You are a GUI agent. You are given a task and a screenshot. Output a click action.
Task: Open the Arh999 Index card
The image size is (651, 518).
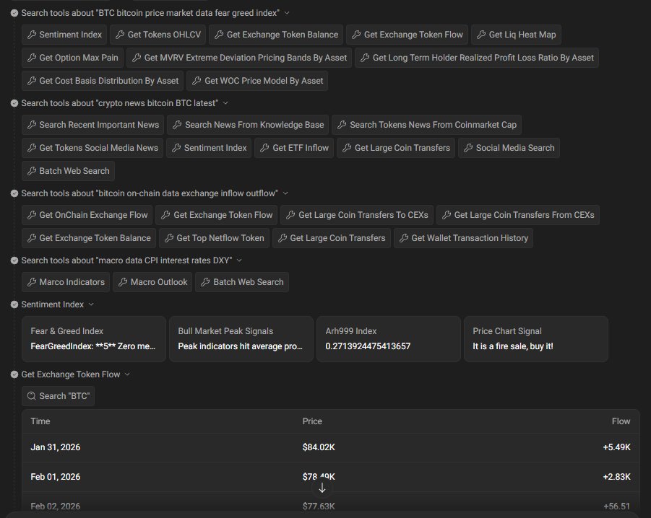(389, 339)
